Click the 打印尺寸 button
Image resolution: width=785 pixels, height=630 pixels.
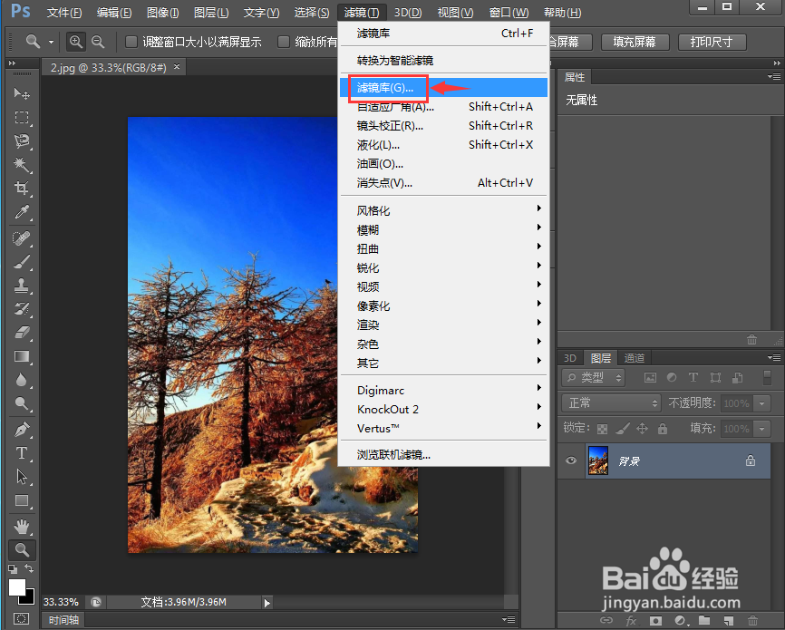tap(712, 42)
